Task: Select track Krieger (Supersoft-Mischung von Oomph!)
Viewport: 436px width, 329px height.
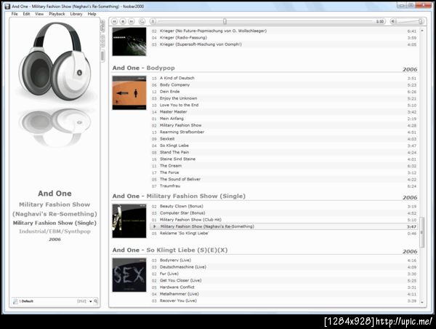Action: click(283, 44)
